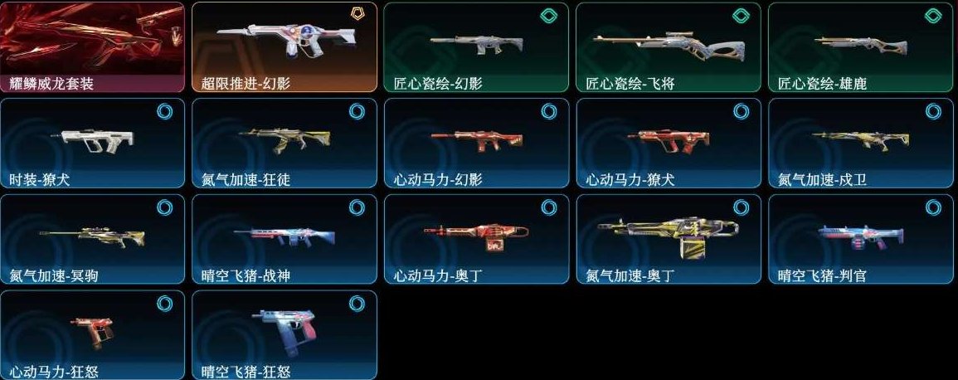958x380 pixels.
Task: Click the 心动马力-狂怒 label
Action: (54, 372)
